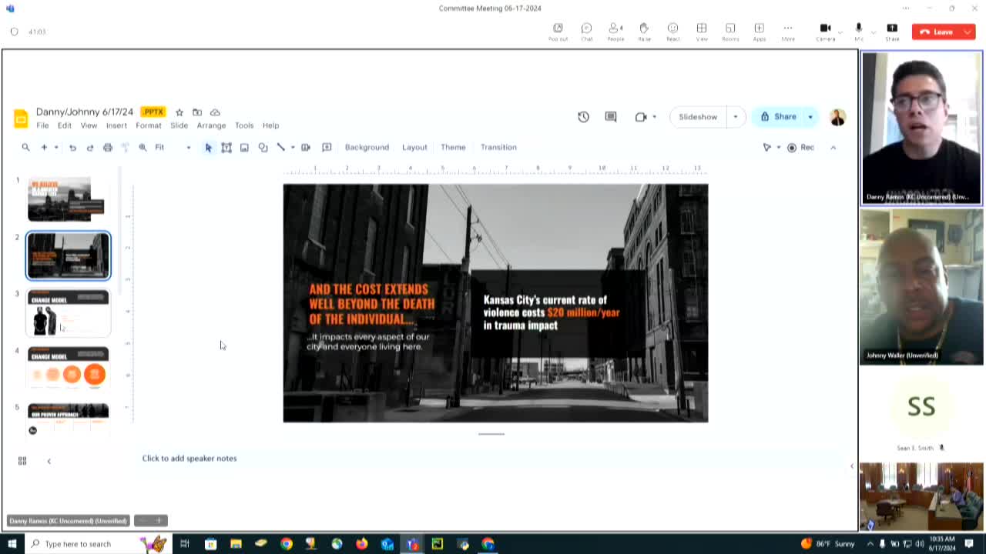This screenshot has height=554, width=986.
Task: Select slide 4 thumbnail with orange circles
Action: (x=69, y=368)
